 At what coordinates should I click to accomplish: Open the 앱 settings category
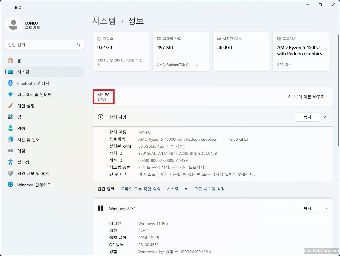point(44,117)
